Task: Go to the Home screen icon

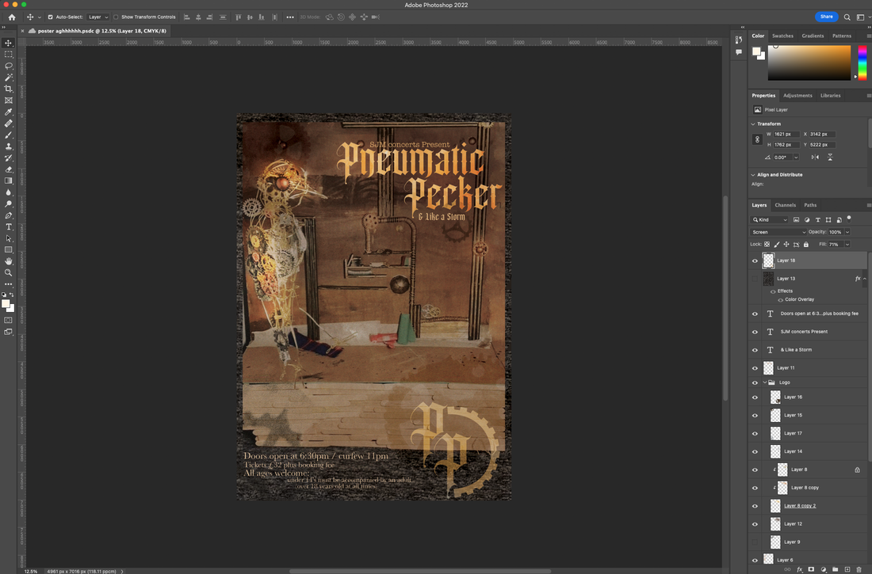Action: tap(12, 17)
